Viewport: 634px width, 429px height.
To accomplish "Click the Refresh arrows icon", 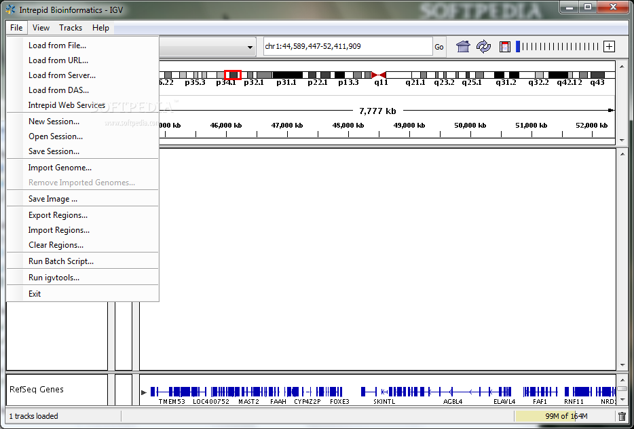I will pyautogui.click(x=483, y=47).
